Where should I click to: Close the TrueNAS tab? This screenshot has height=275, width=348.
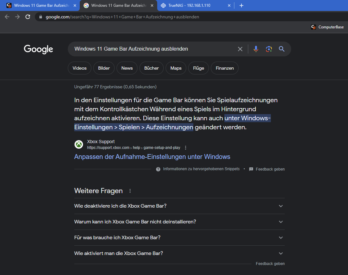(x=229, y=5)
